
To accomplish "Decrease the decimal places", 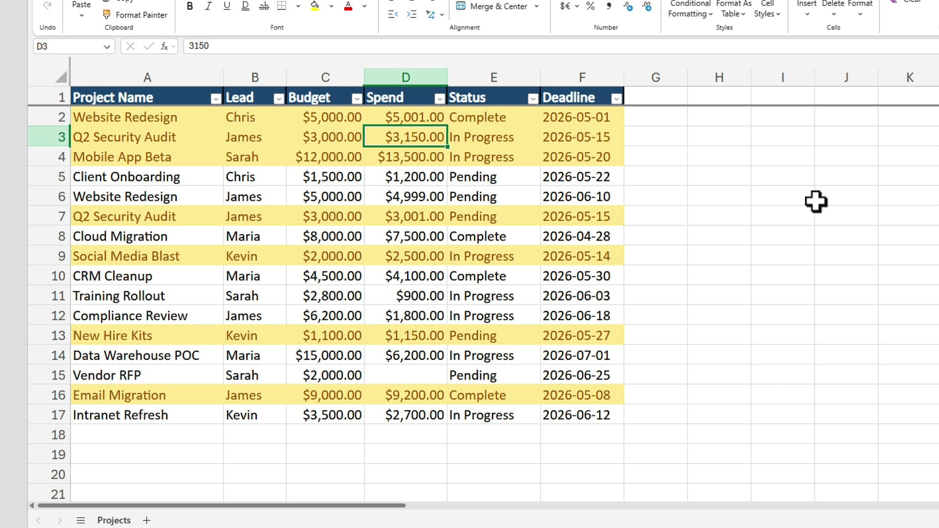I will 647,6.
